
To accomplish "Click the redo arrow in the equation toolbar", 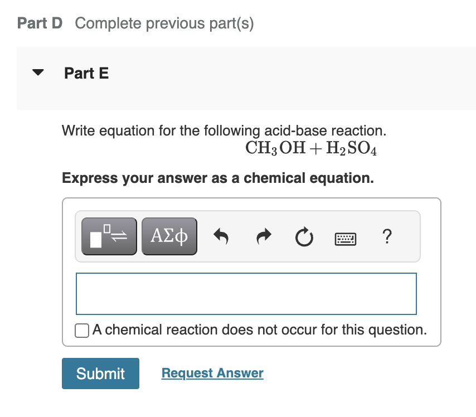I will pos(263,236).
